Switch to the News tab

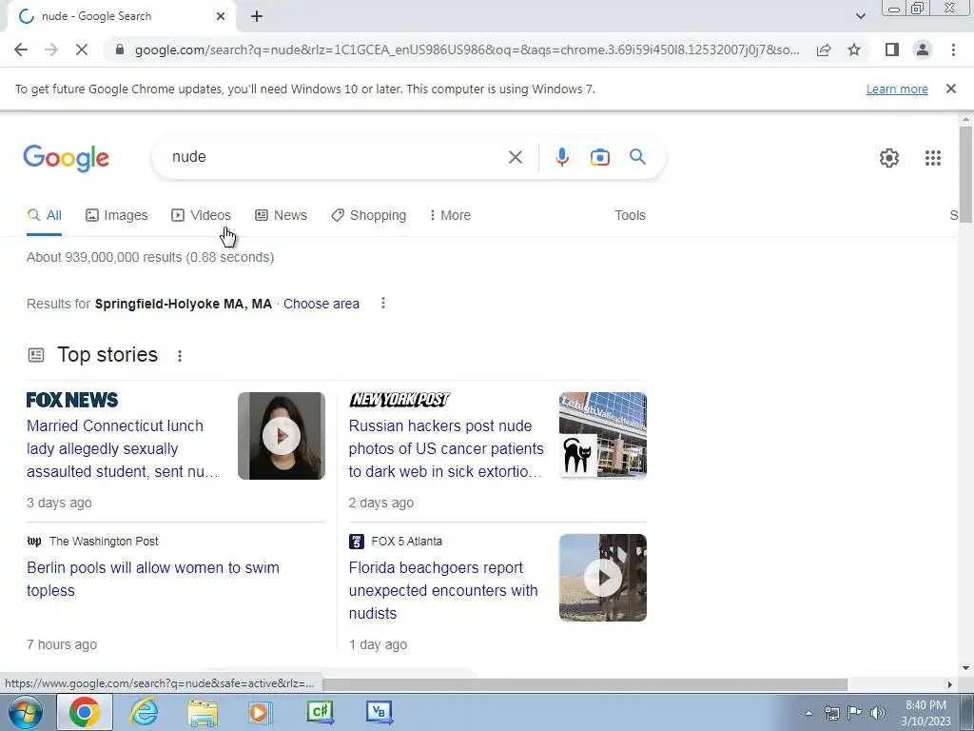281,215
